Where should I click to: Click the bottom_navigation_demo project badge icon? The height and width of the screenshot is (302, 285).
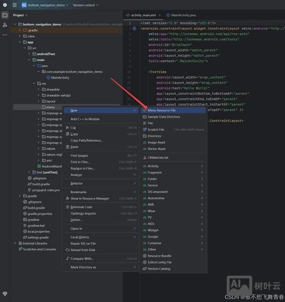pyautogui.click(x=24, y=5)
